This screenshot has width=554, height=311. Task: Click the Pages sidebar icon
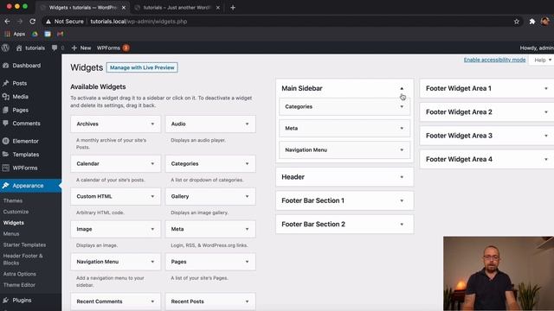[6, 110]
